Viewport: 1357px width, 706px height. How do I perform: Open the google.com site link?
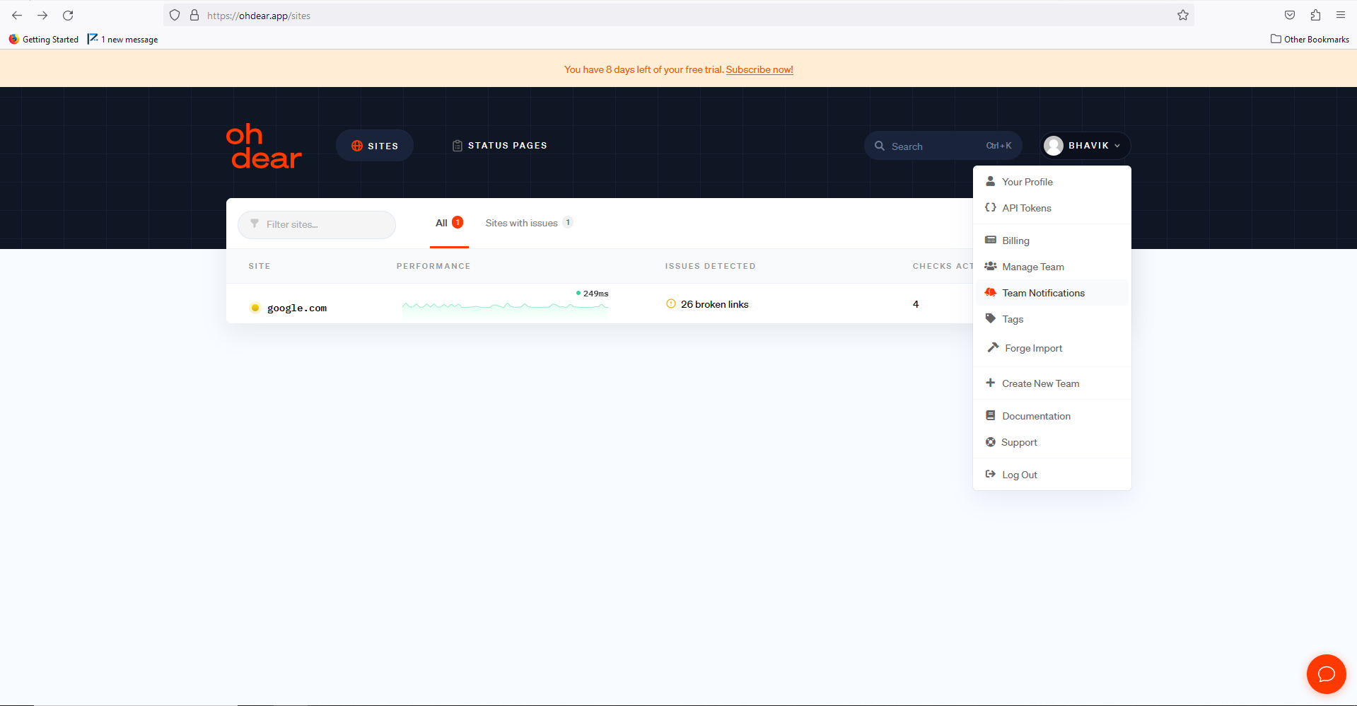pos(297,308)
